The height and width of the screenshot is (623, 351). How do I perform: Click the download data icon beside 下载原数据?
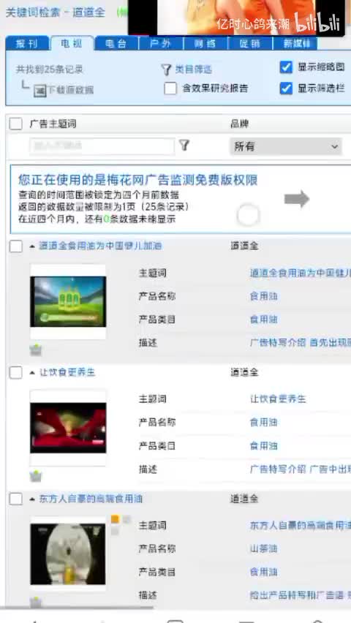pyautogui.click(x=39, y=91)
